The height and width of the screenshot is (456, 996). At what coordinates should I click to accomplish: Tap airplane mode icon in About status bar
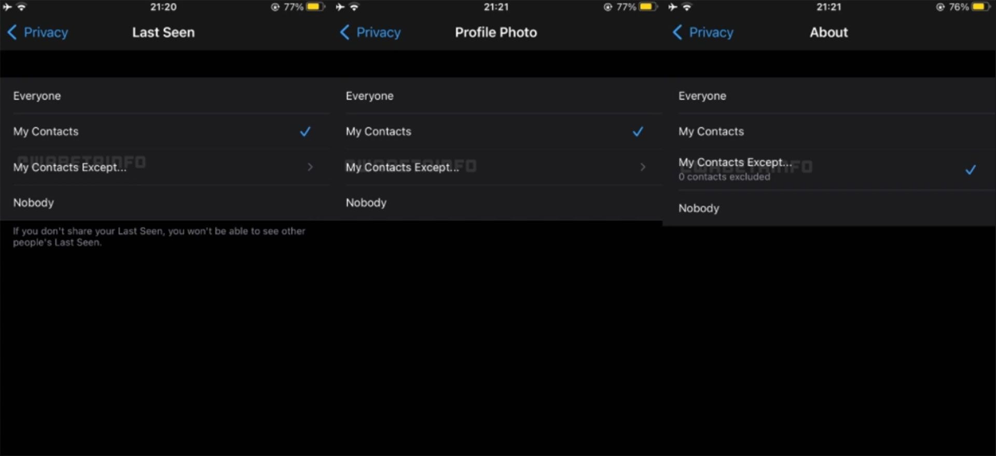click(672, 7)
